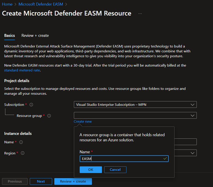The height and width of the screenshot is (187, 213).
Task: Cancel the new resource group popup
Action: pyautogui.click(x=115, y=170)
